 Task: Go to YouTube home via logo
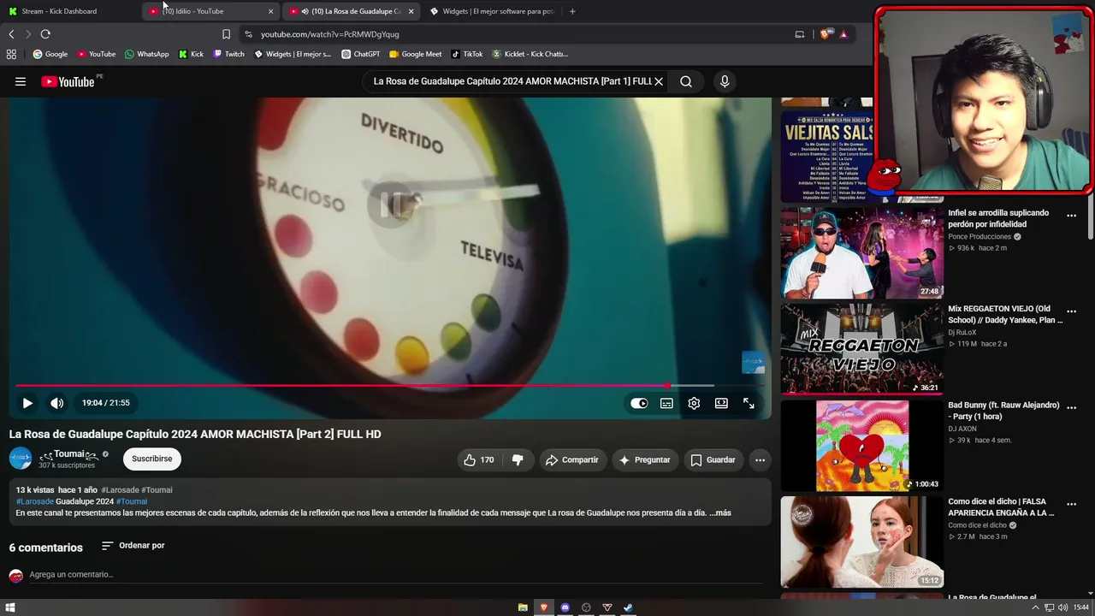(68, 81)
